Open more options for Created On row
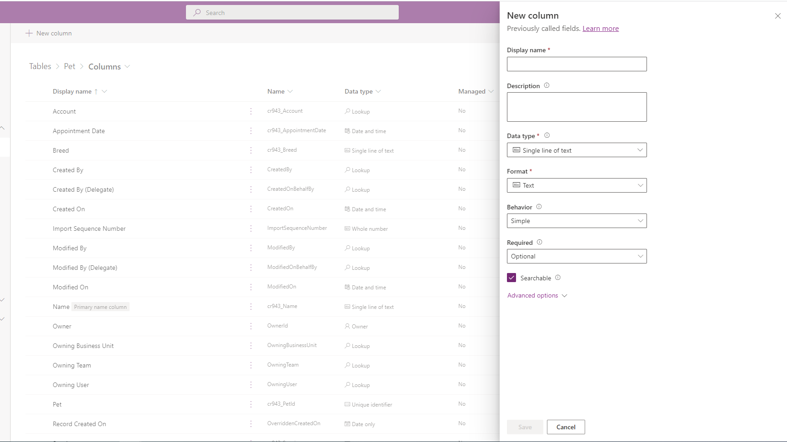 [251, 209]
